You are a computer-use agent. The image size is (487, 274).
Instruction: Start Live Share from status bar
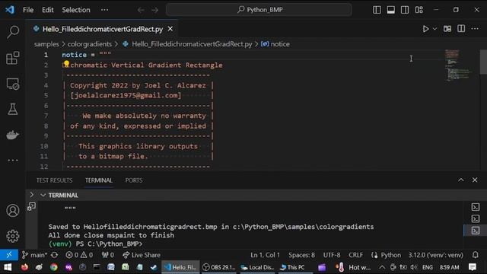(x=142, y=255)
